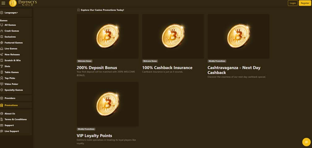Click the Scratch & Win icon
Screen dimensions: 312x148
coord(2,60)
